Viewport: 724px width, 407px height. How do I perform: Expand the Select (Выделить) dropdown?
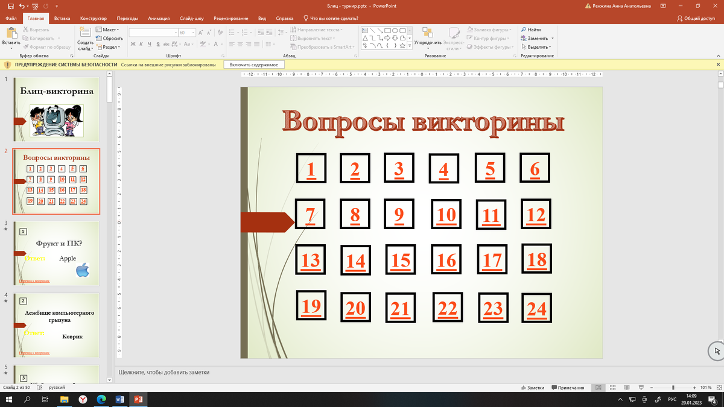pos(537,47)
